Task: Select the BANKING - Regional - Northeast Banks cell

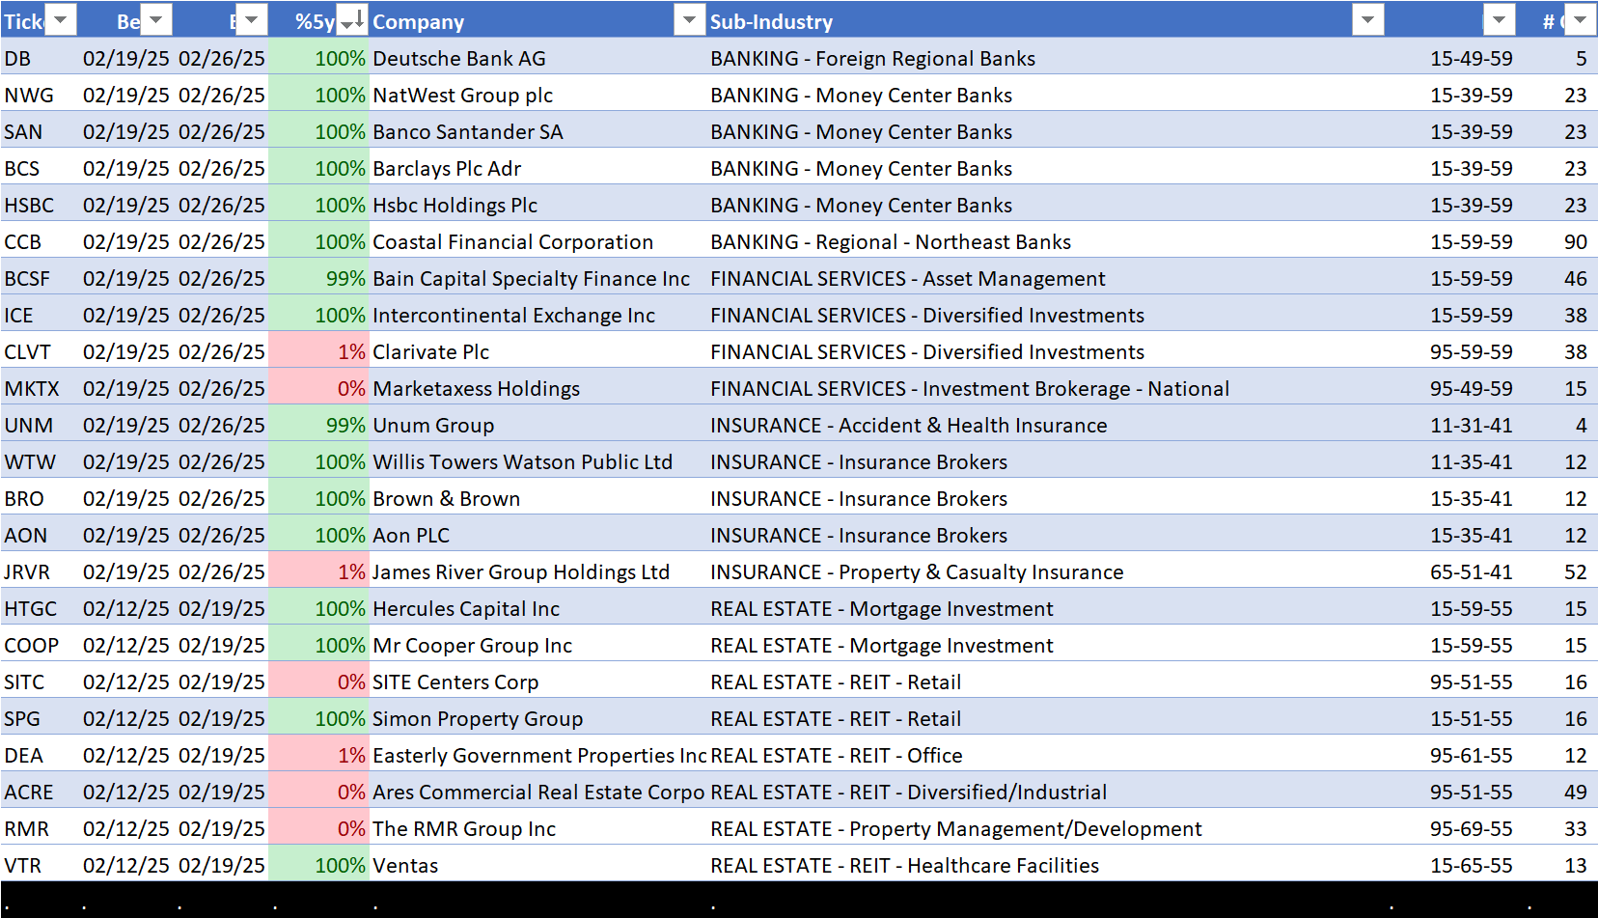Action: click(x=1047, y=241)
